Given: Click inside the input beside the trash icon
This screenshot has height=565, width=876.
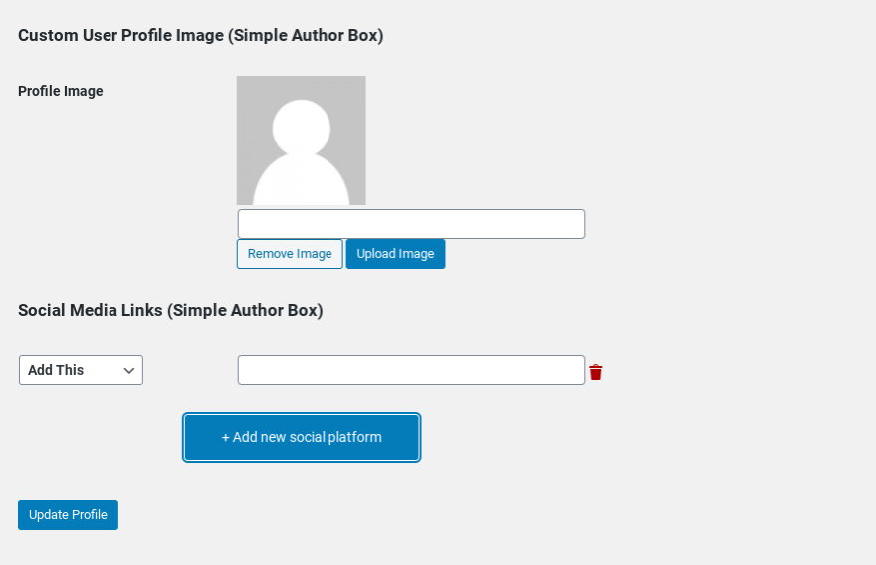Looking at the screenshot, I should [411, 370].
